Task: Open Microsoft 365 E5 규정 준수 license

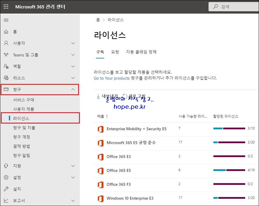Action: pyautogui.click(x=131, y=143)
